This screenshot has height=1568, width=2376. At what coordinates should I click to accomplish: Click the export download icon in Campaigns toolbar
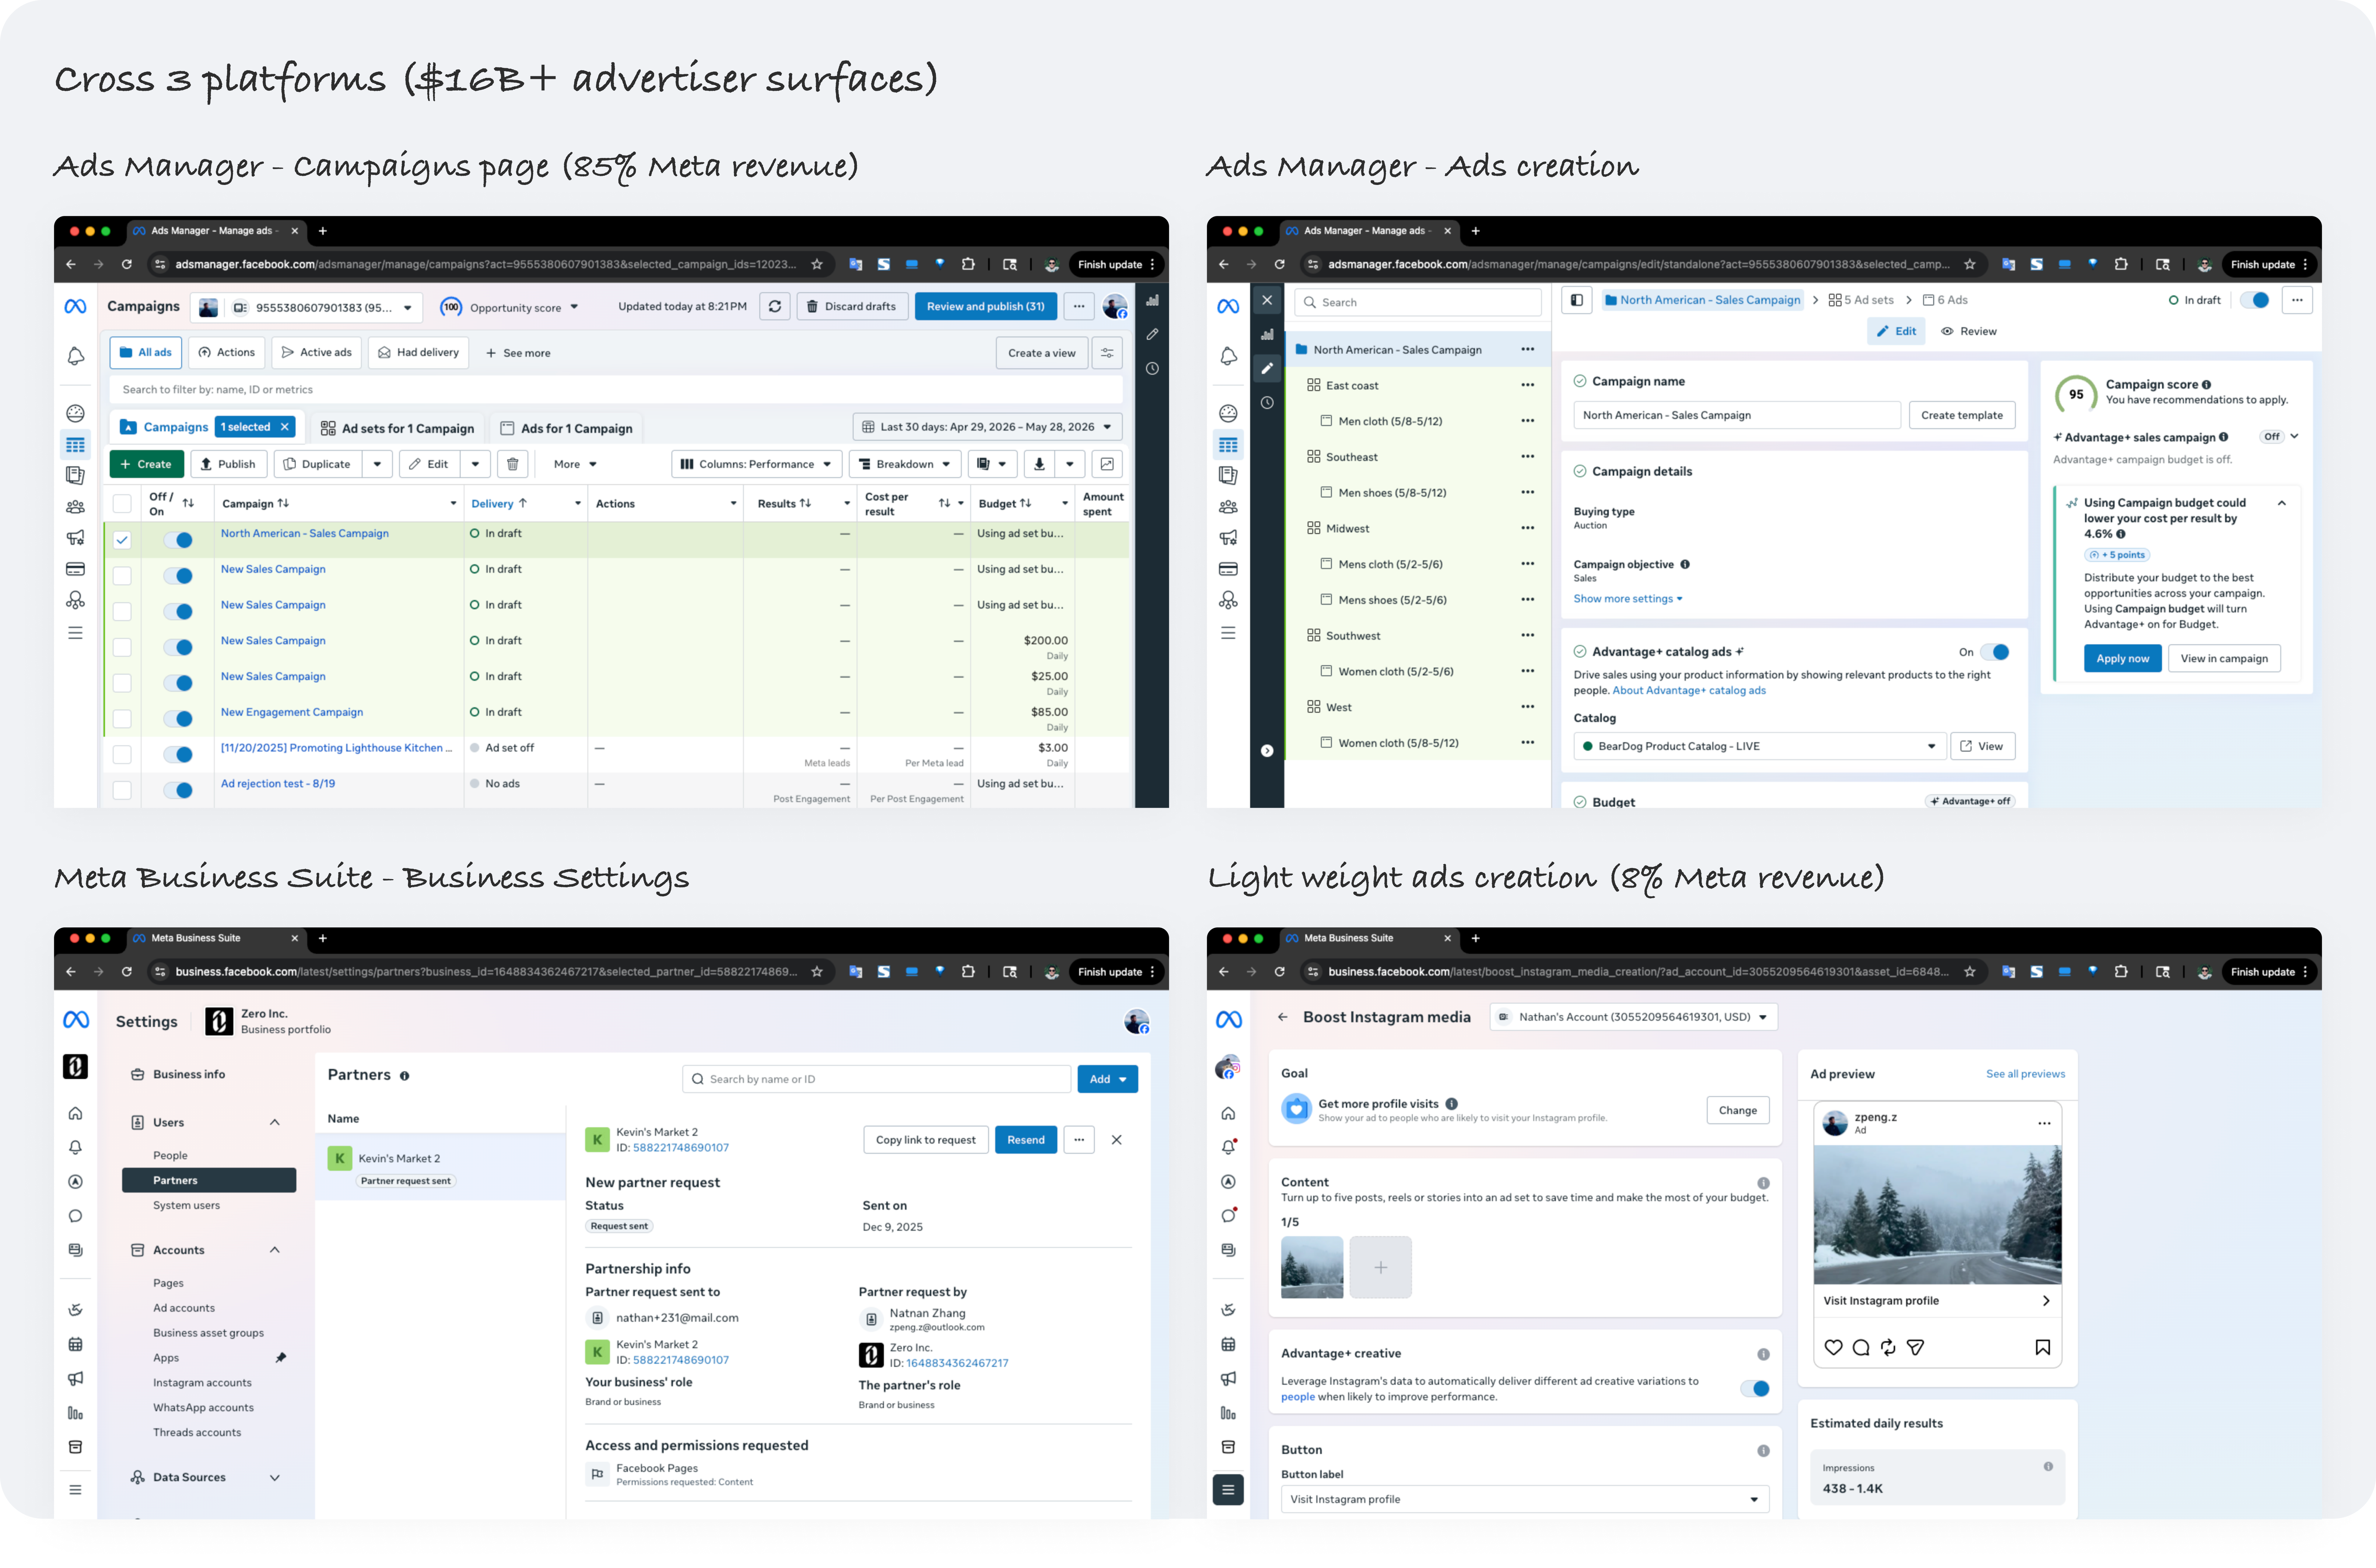[1039, 464]
